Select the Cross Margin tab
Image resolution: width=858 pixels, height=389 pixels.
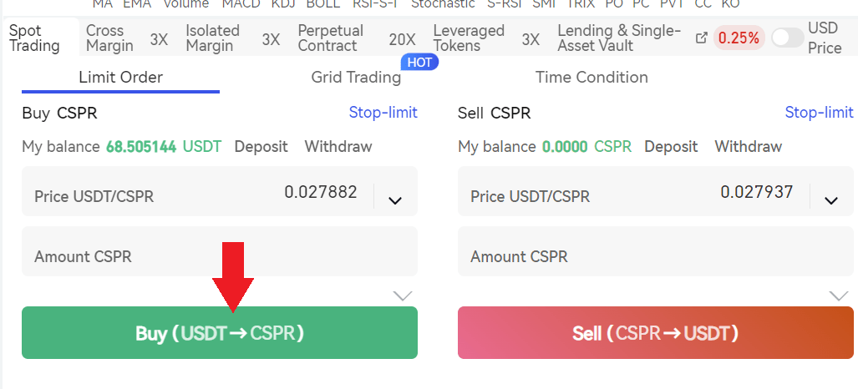click(x=109, y=38)
